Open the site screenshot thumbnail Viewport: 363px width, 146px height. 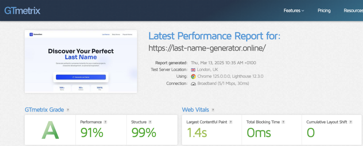point(81,61)
